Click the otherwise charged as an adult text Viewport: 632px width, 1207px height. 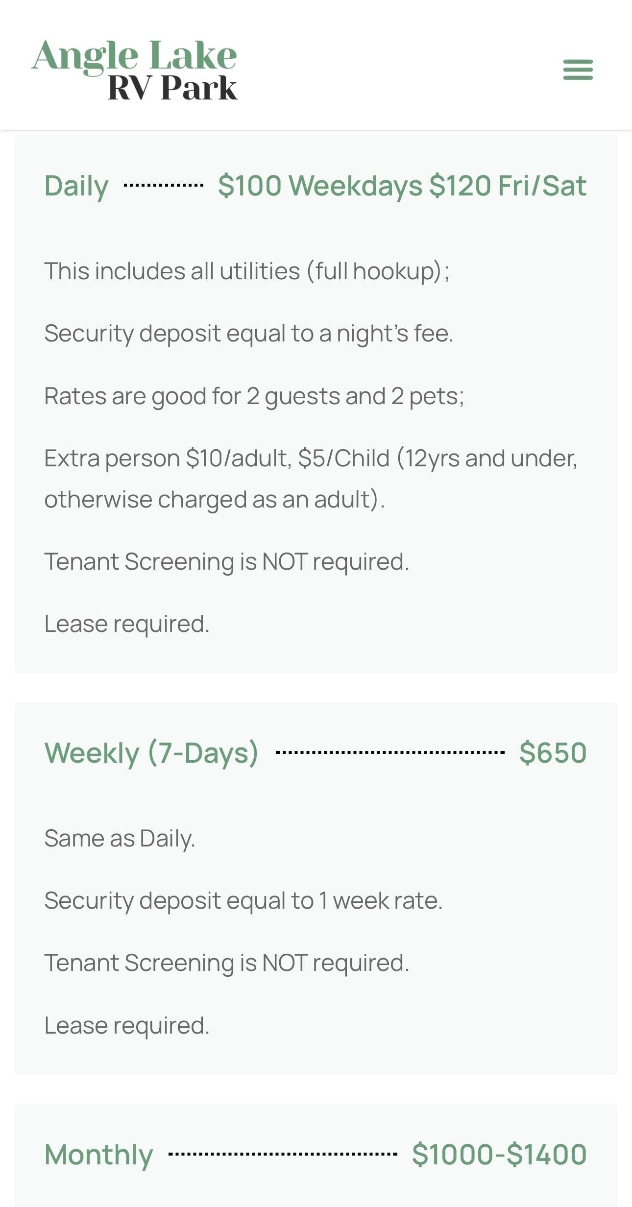215,500
